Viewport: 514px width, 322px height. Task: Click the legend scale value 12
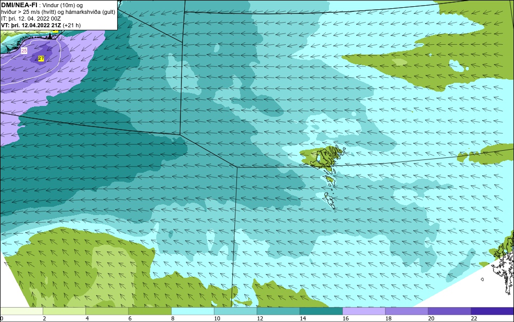pos(260,318)
